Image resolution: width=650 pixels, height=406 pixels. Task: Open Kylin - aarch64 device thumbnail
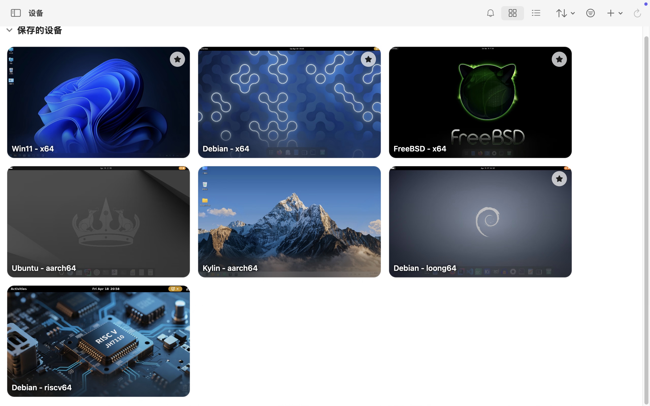(x=289, y=222)
